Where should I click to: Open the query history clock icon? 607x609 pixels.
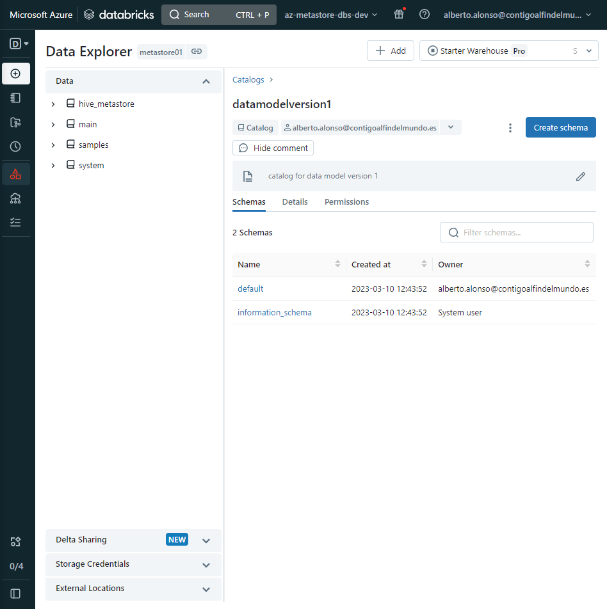point(16,146)
